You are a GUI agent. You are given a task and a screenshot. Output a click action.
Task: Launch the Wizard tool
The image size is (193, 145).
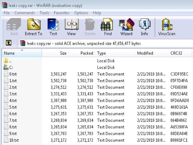tap(126, 24)
